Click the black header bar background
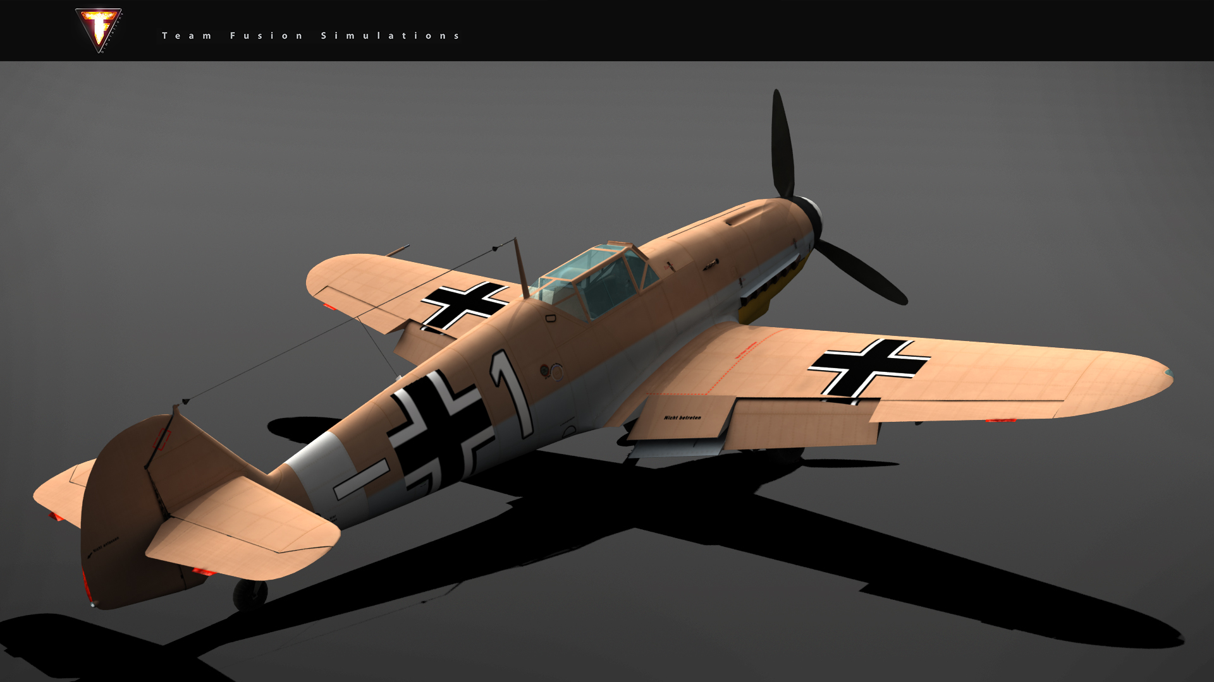Screen dimensions: 1214x682 (822, 30)
